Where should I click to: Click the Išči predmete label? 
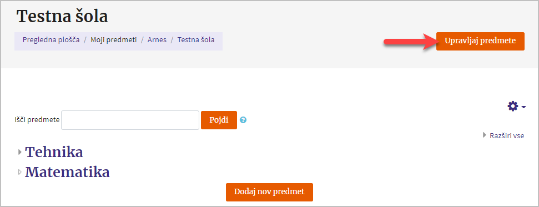(37, 120)
